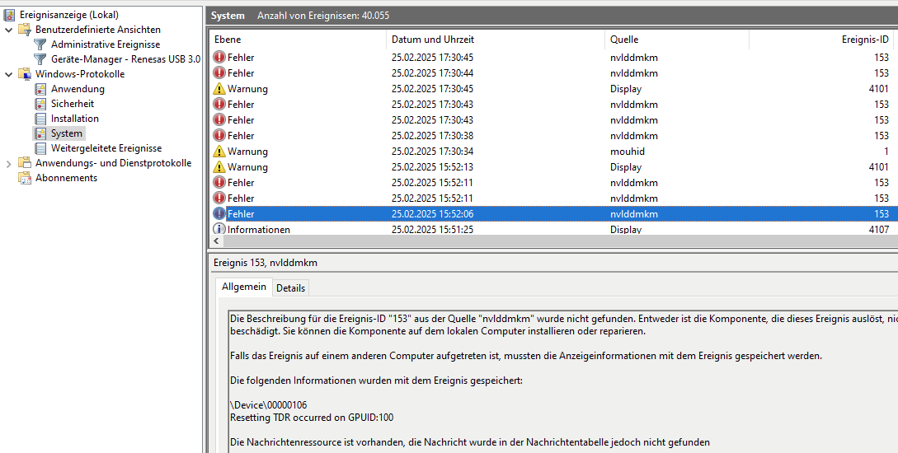898x453 pixels.
Task: Sort events by Ereignis-ID column
Action: 823,40
